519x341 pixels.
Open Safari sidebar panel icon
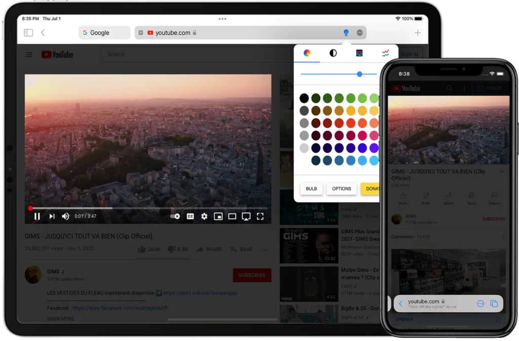pyautogui.click(x=28, y=33)
